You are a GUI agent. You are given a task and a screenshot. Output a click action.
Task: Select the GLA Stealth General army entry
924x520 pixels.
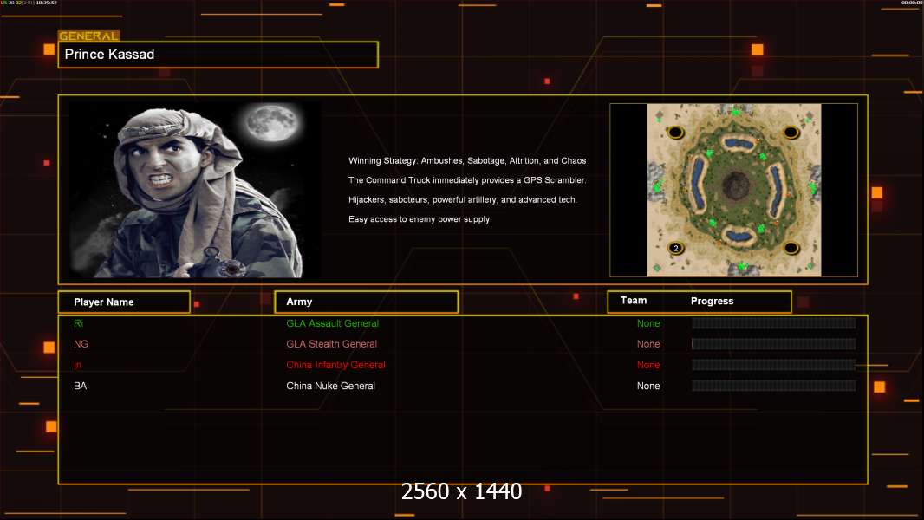(x=331, y=344)
